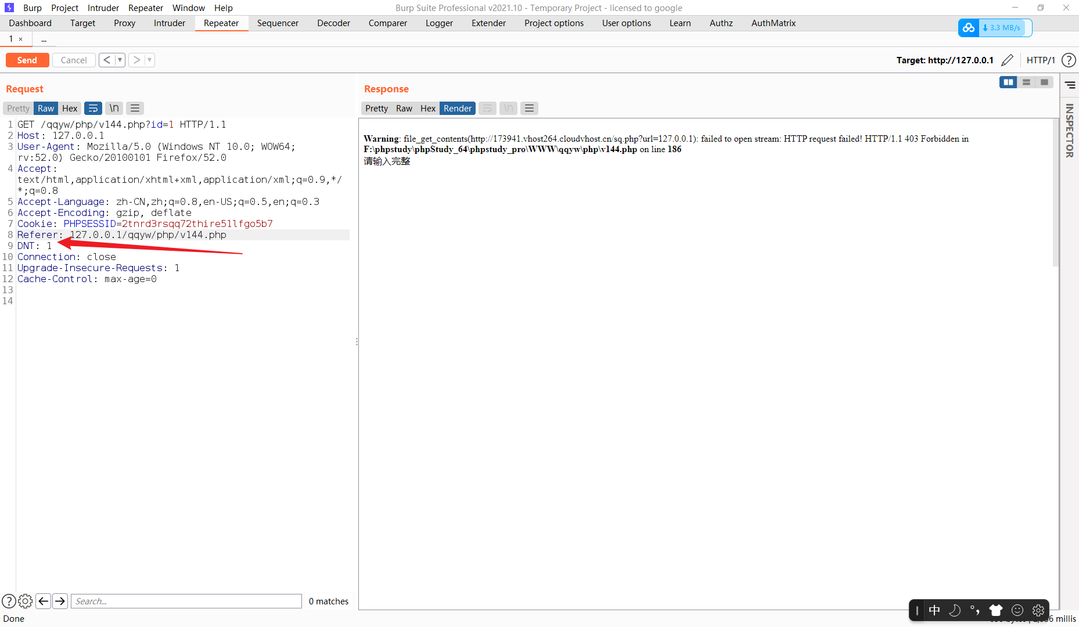This screenshot has height=627, width=1079.
Task: Toggle request word wrap icon
Action: [93, 108]
